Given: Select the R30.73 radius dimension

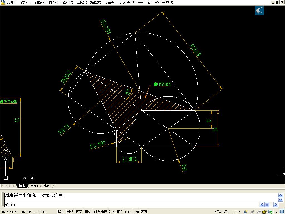Looking at the screenshot, I should (x=64, y=129).
